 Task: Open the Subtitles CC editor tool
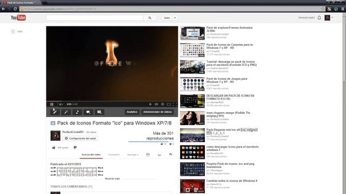(x=99, y=112)
